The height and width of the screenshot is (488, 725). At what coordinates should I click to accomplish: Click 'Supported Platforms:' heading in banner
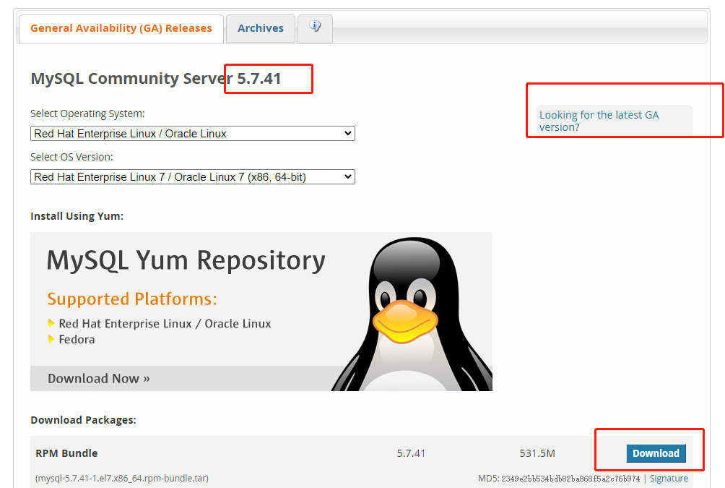(x=131, y=299)
